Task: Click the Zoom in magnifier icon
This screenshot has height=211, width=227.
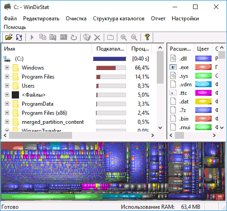Action: tap(123, 37)
